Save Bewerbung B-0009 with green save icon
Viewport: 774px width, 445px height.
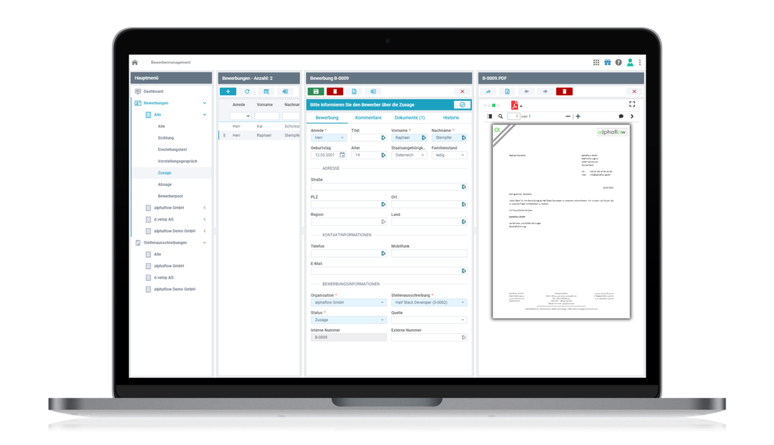pyautogui.click(x=316, y=91)
